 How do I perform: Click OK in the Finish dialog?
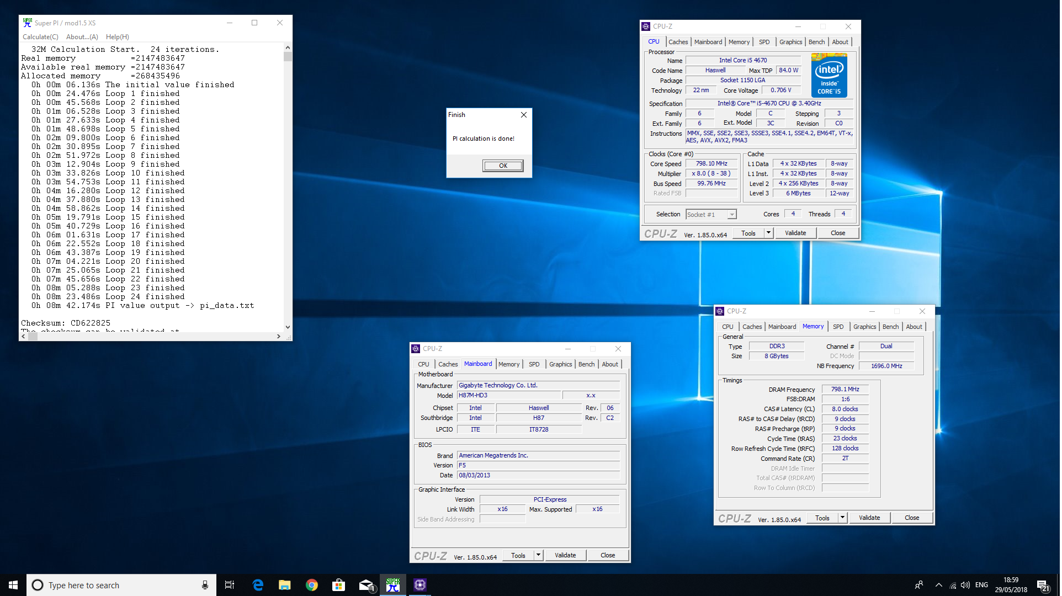click(503, 166)
